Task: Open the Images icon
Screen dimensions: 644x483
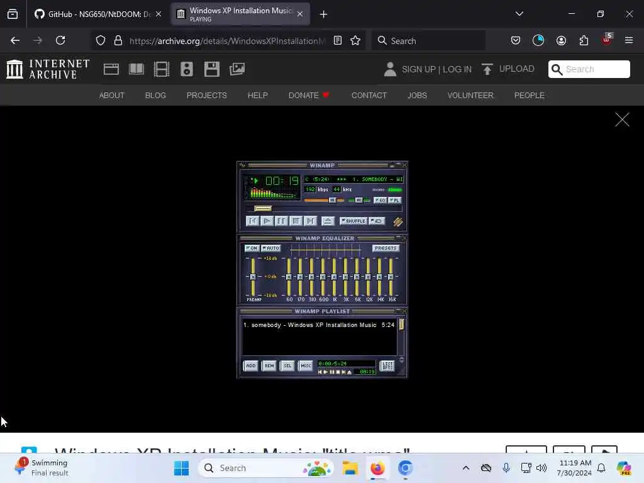Action: 237,69
